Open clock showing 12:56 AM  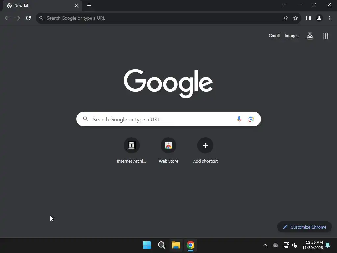click(313, 245)
